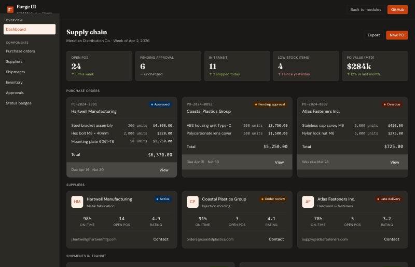Click the Stainless cap screw M6 item
415x267 pixels.
352,125
